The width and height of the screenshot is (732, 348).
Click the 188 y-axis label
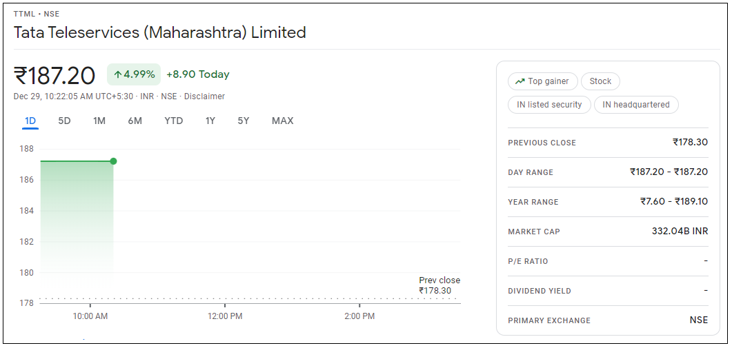(27, 150)
